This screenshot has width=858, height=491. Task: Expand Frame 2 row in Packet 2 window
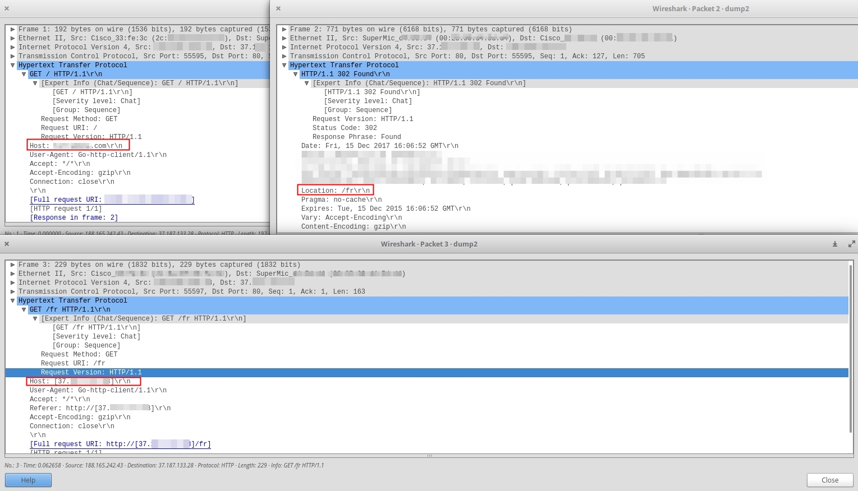(284, 29)
